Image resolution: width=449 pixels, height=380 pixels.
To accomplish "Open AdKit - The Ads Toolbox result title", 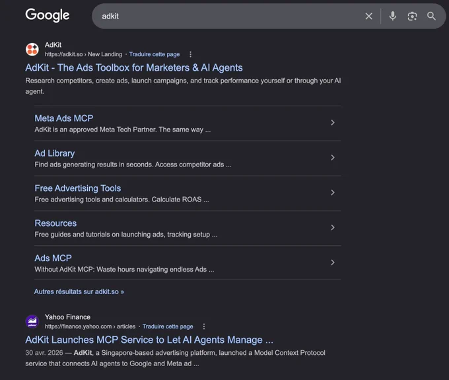I will (x=134, y=67).
